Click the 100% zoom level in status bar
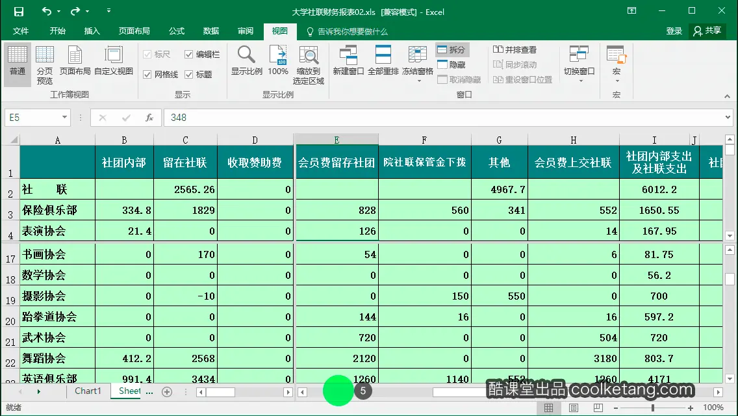 [x=713, y=408]
